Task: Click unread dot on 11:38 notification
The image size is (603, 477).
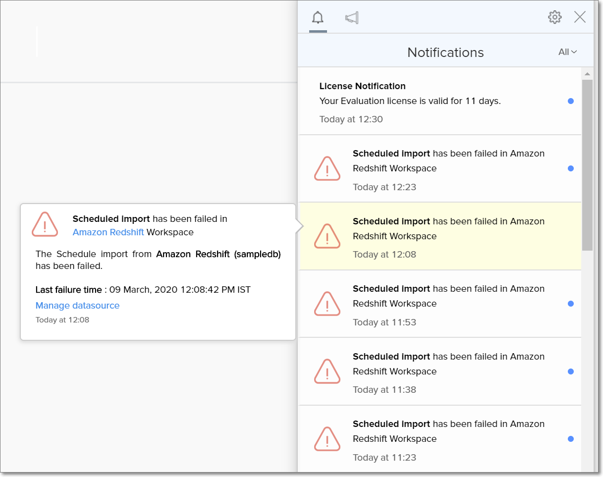Action: 571,371
